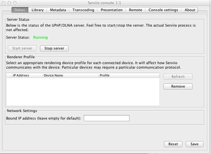Viewport: 211px width, 154px height.
Task: Open the About tab
Action: tap(190, 10)
